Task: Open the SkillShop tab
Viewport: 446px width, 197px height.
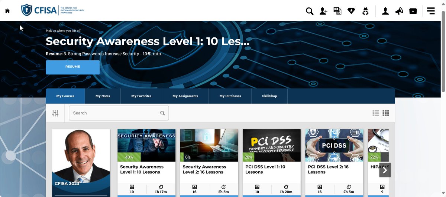Action: click(x=269, y=96)
